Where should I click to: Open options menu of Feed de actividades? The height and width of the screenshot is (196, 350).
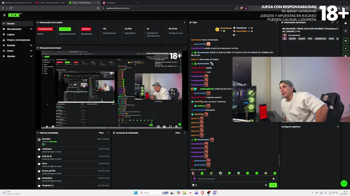pyautogui.click(x=108, y=133)
